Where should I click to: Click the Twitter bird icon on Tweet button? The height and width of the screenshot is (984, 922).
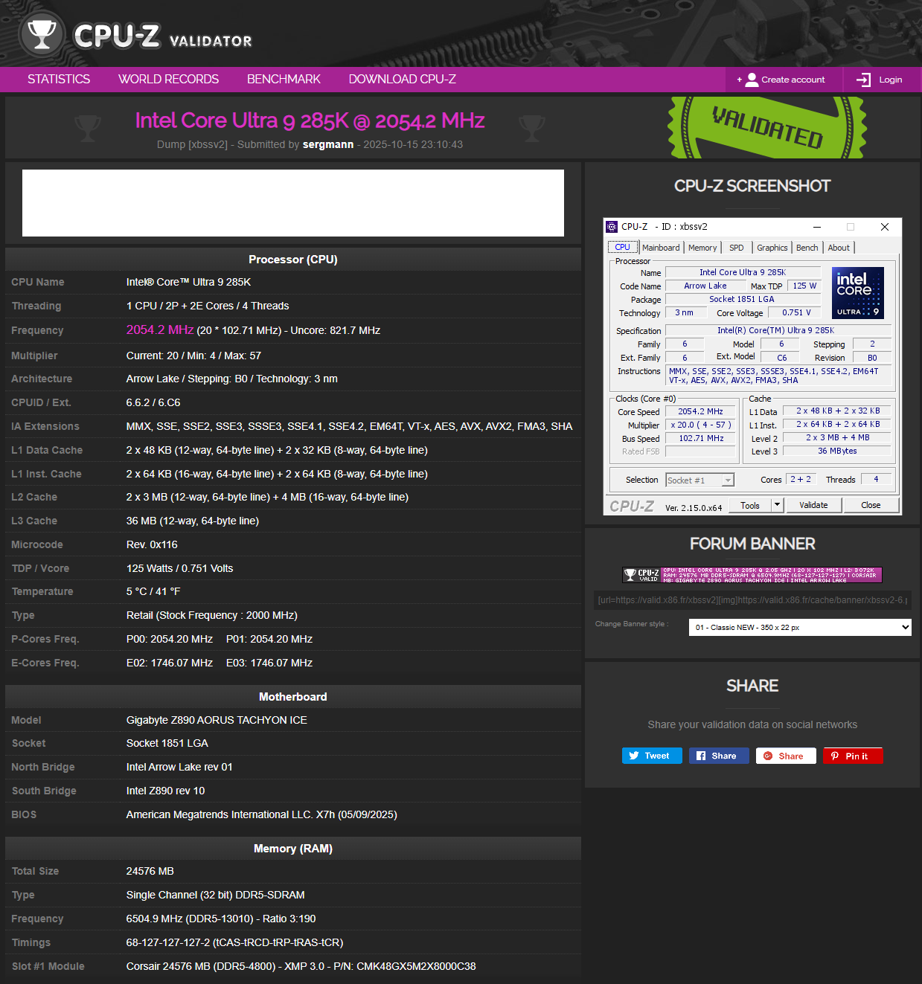(635, 755)
